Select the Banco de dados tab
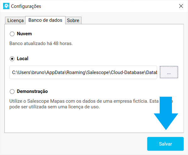 tap(45, 20)
